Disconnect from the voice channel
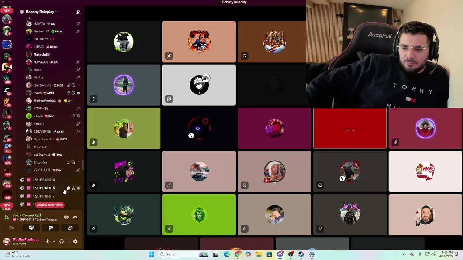The image size is (463, 260). [75, 217]
